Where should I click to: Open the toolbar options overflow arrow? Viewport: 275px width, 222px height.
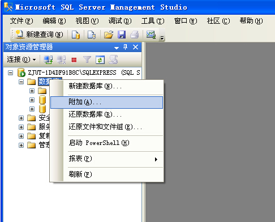[162, 38]
